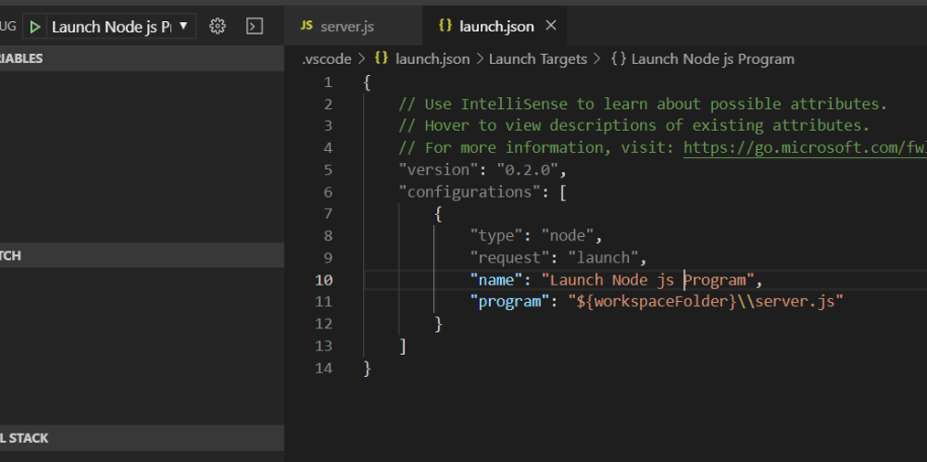Click the "program" key on line 11

click(510, 302)
